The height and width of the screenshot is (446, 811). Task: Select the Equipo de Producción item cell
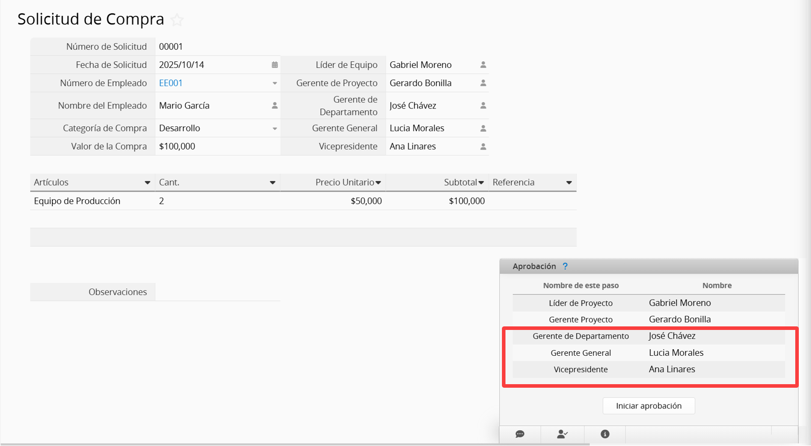(x=77, y=201)
